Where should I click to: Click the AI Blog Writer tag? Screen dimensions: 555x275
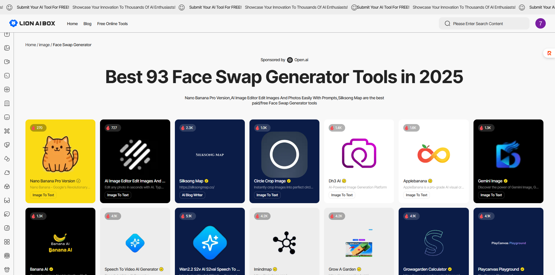point(192,195)
